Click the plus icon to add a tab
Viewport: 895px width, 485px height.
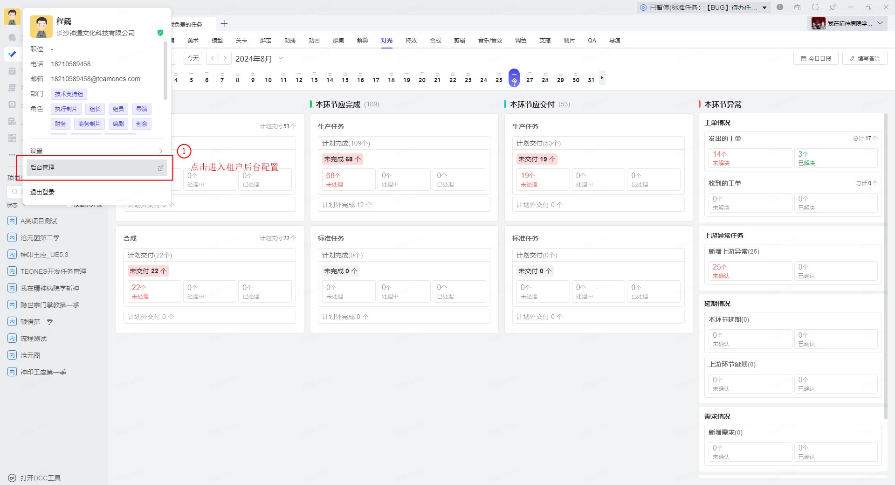(x=224, y=24)
